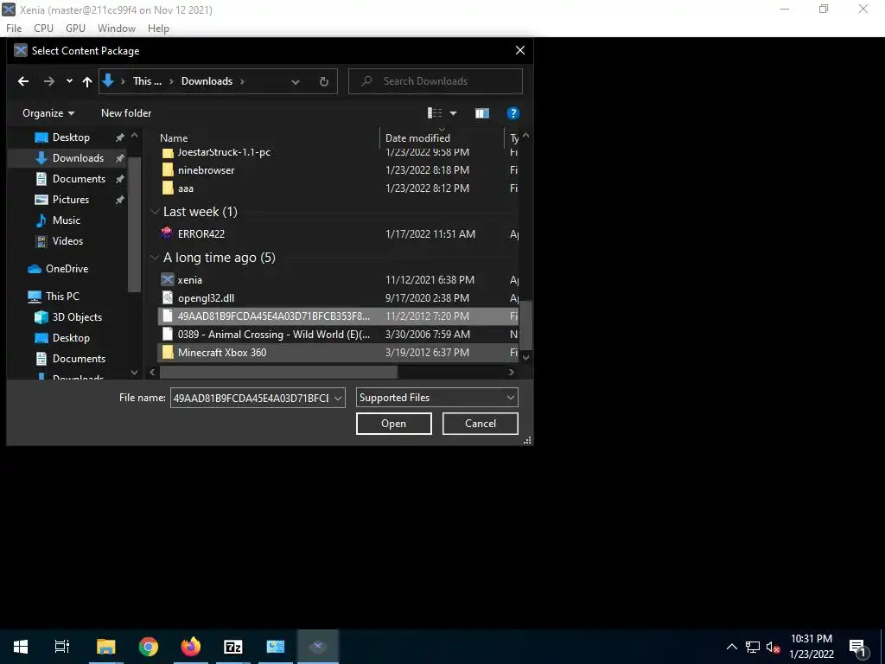Open the GPU menu
885x664 pixels.
tap(76, 29)
